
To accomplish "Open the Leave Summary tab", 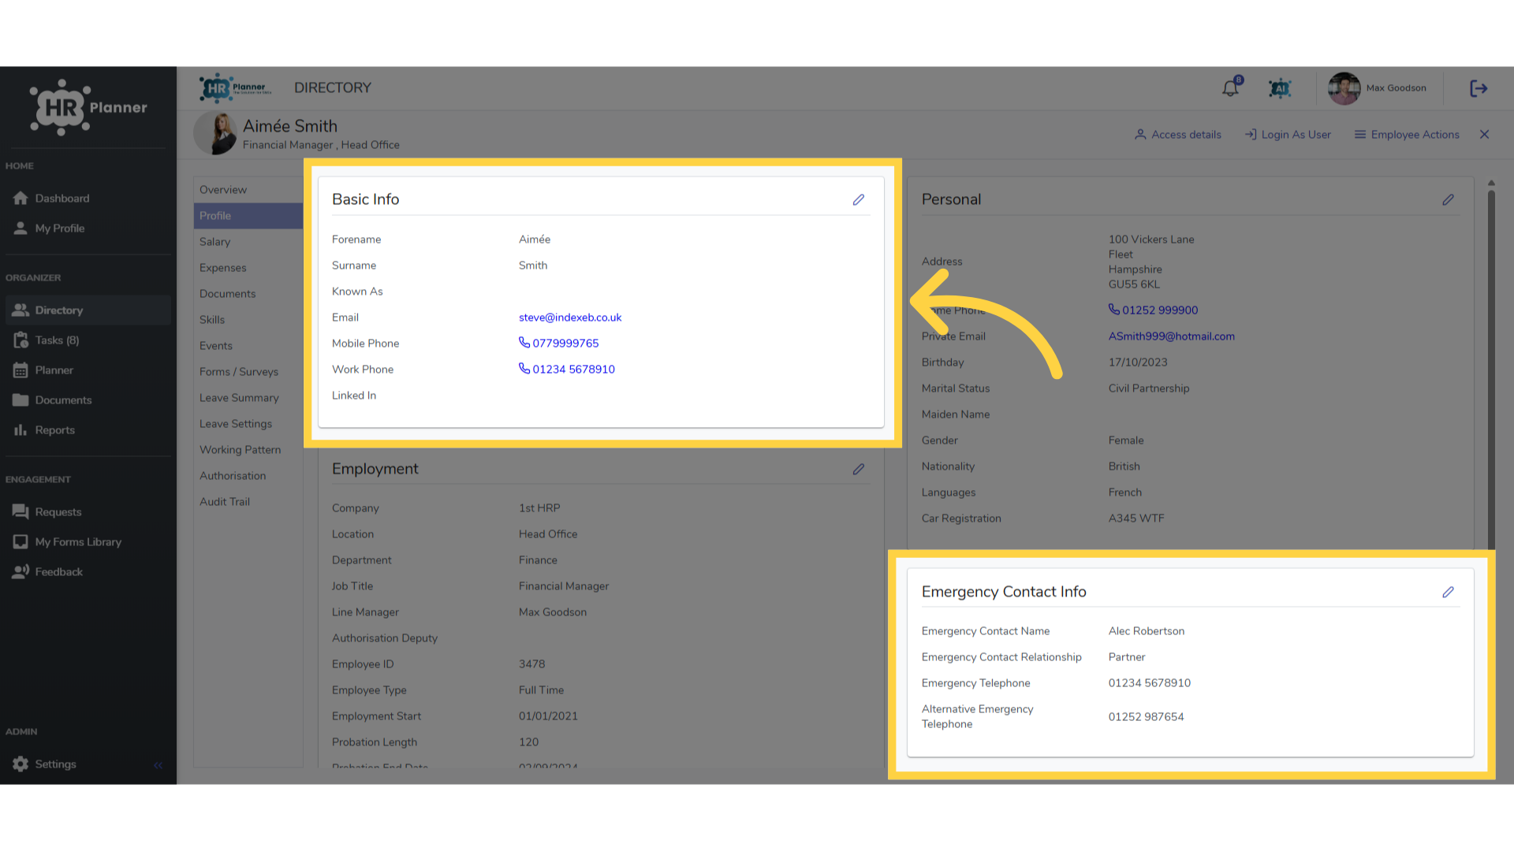I will 248,398.
